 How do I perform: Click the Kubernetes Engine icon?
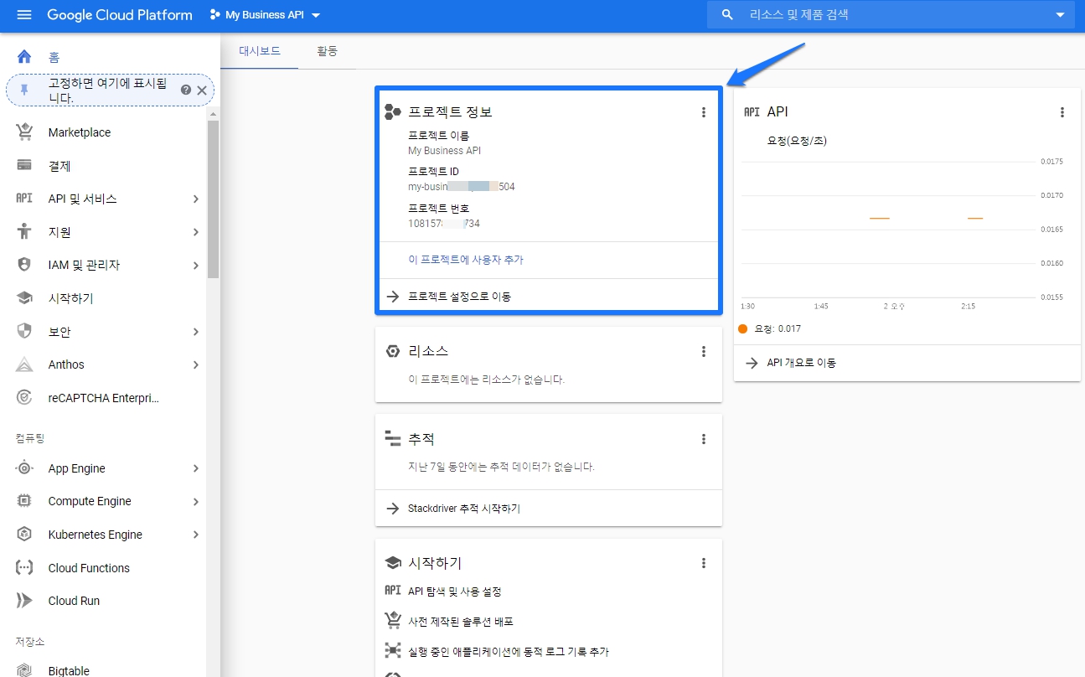click(x=24, y=535)
